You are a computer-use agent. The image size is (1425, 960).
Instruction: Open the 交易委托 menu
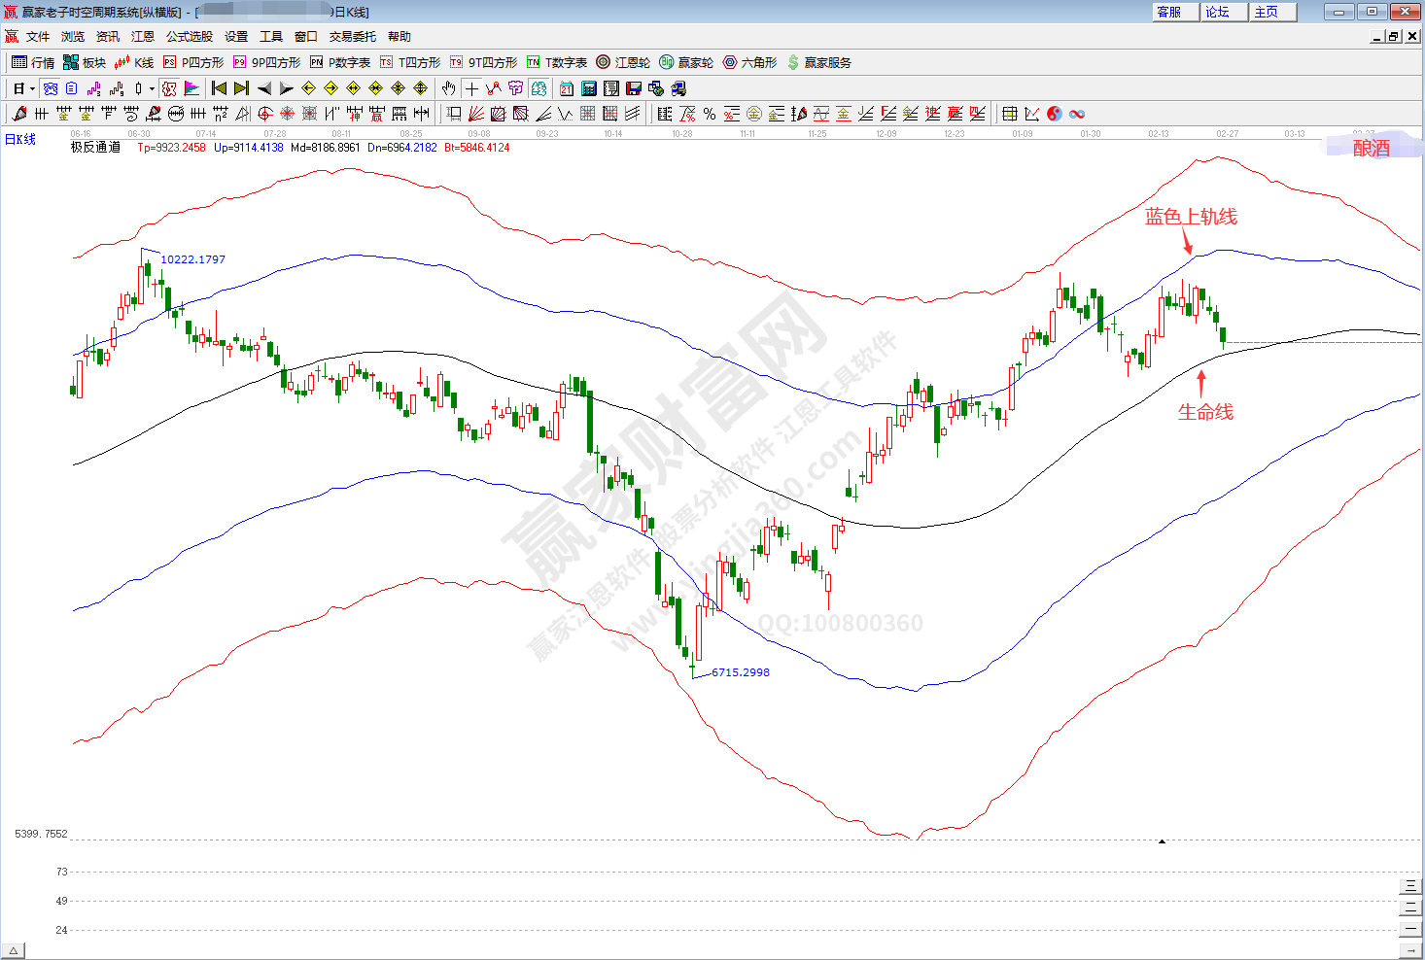click(352, 37)
